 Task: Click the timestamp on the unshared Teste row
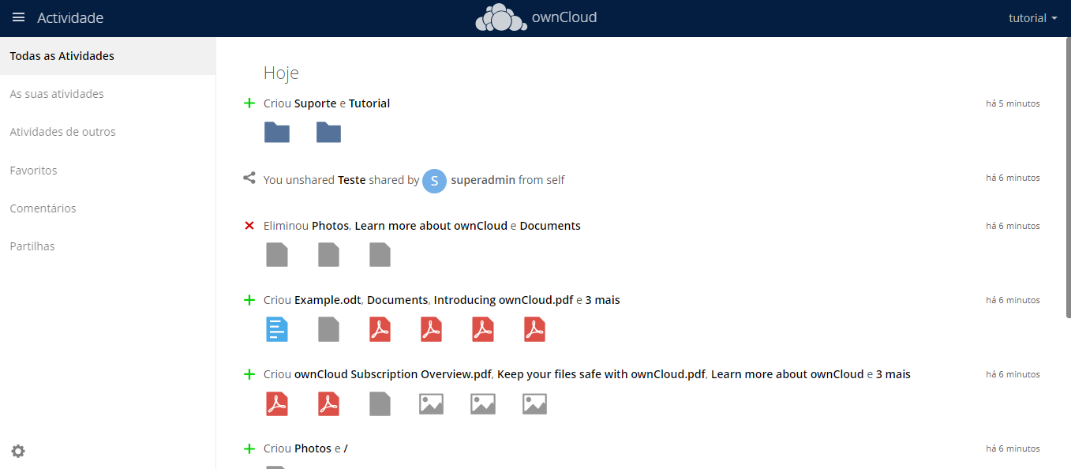(1013, 178)
